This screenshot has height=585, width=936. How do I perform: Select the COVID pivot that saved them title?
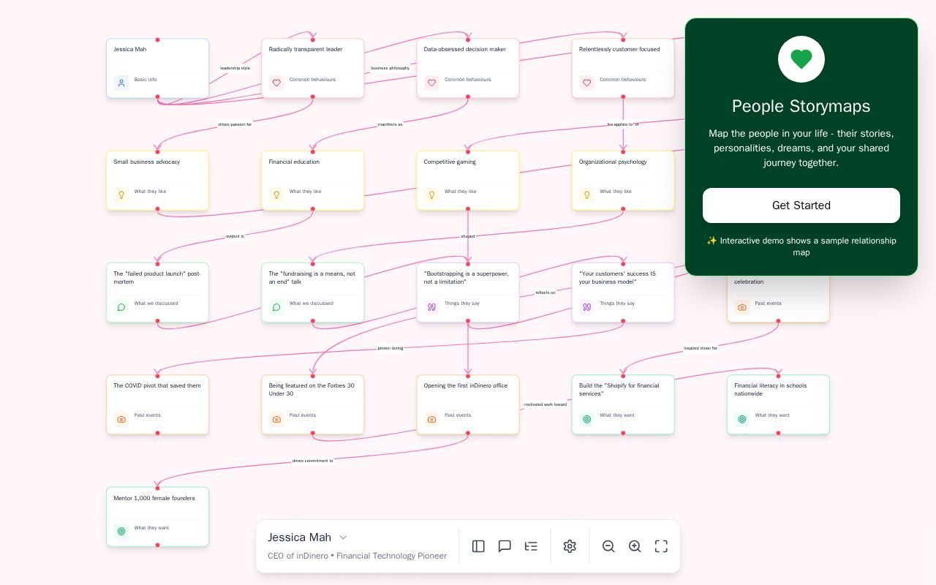point(157,385)
